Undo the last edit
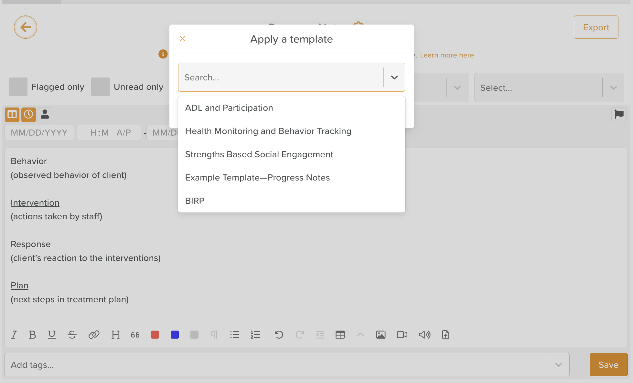 279,335
